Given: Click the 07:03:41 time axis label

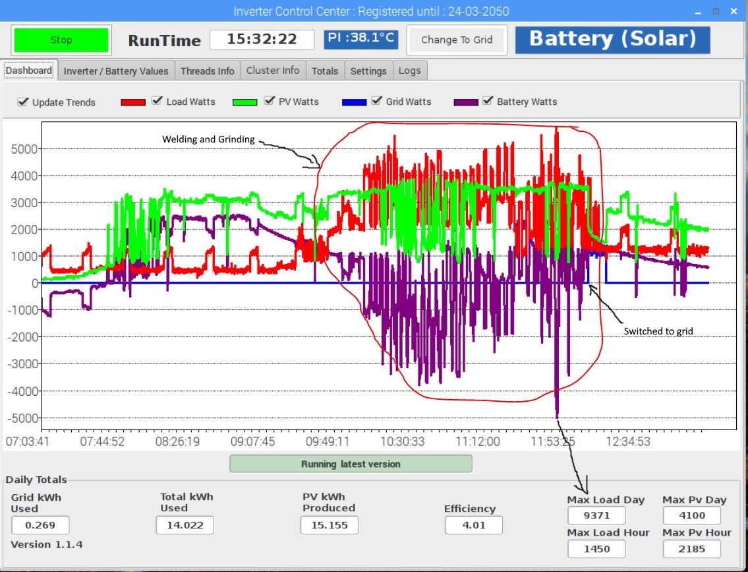Looking at the screenshot, I should [27, 441].
